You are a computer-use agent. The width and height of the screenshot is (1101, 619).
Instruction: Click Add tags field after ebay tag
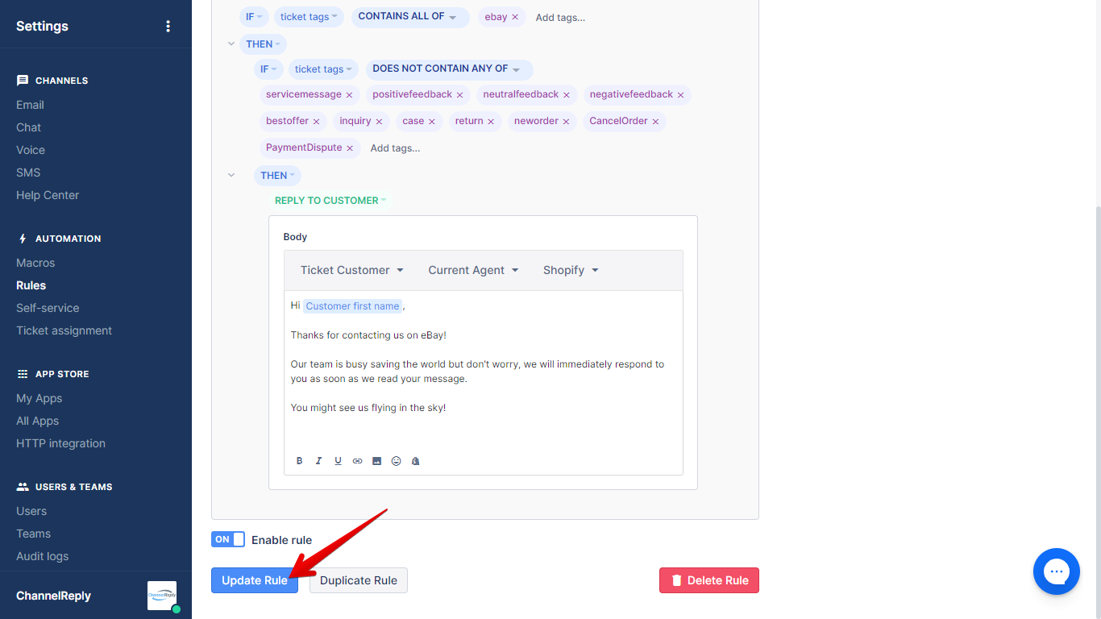pyautogui.click(x=560, y=18)
